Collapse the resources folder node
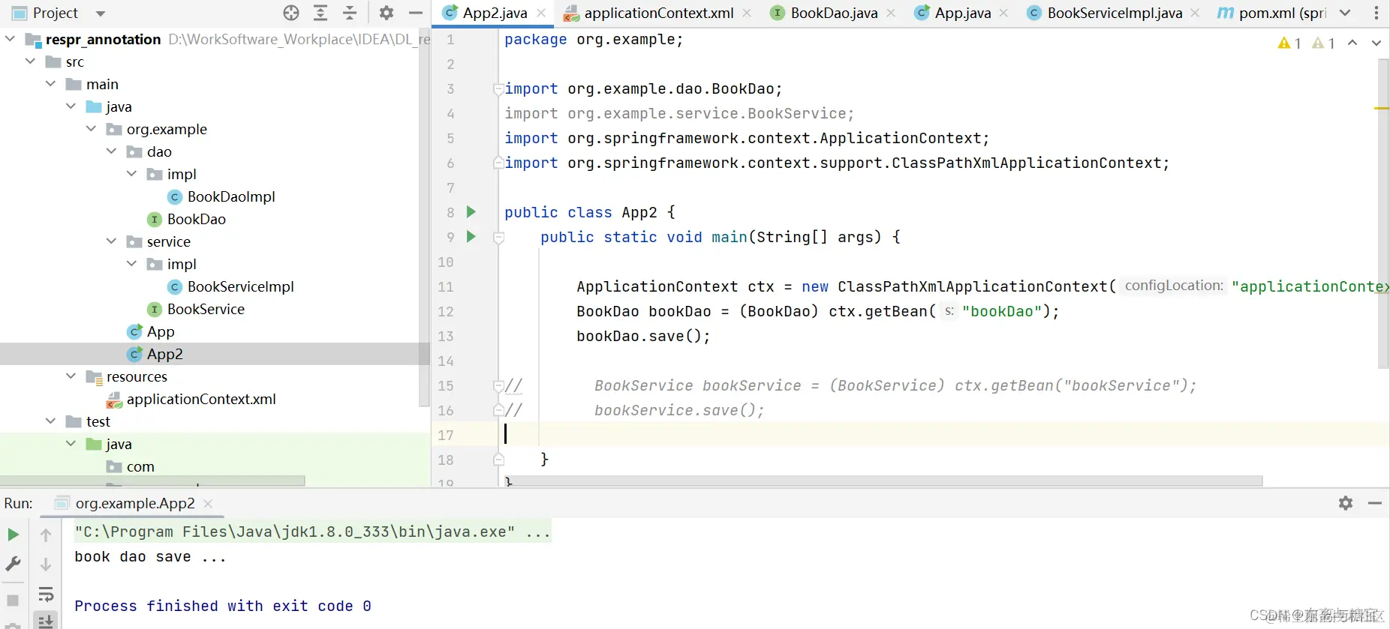Viewport: 1390px width, 629px height. click(x=71, y=376)
